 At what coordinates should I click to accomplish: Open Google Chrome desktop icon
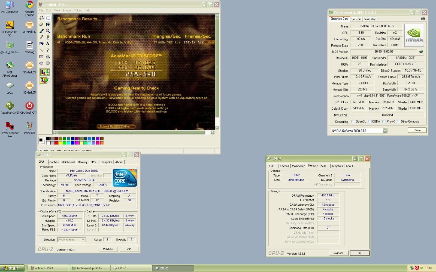coord(29,9)
